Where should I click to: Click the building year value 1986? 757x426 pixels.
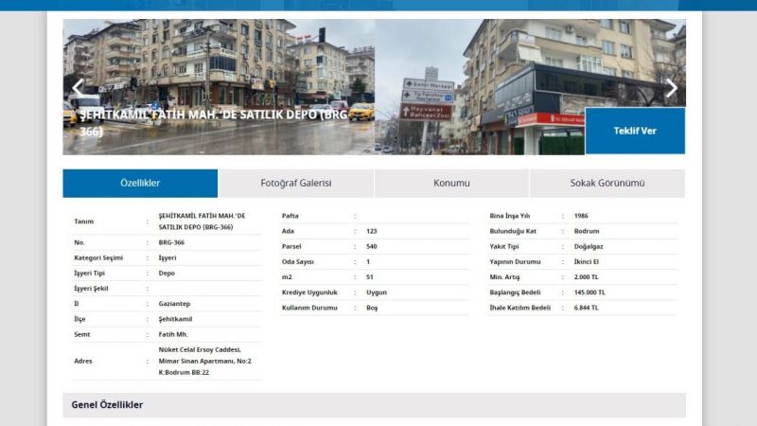581,216
